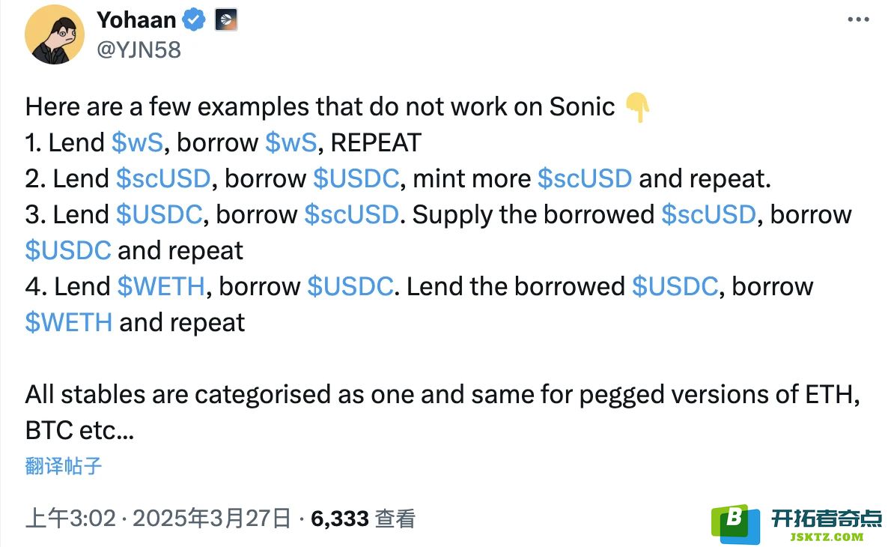Click $scUSD after 'mint more'
The width and height of the screenshot is (891, 547).
pyautogui.click(x=585, y=178)
